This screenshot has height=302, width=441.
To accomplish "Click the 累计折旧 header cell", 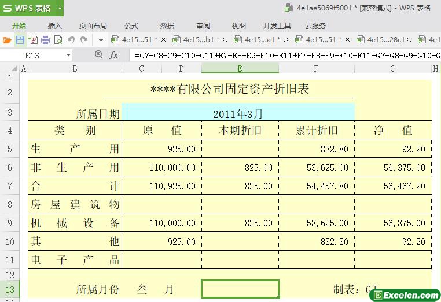I will (x=317, y=130).
